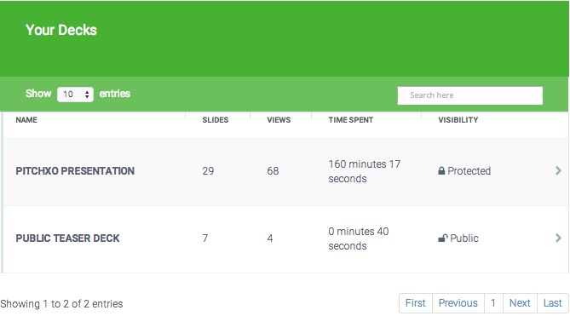The image size is (570, 316).
Task: Open Public Teaser Deck via right chevron arrow
Action: coord(558,238)
